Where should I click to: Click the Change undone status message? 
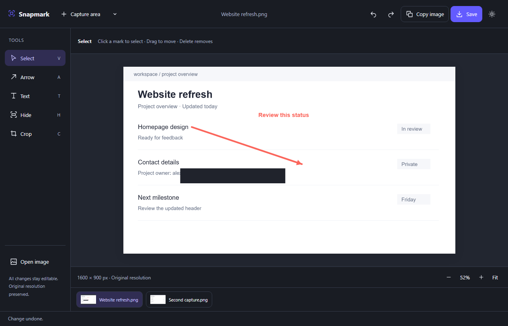point(25,319)
